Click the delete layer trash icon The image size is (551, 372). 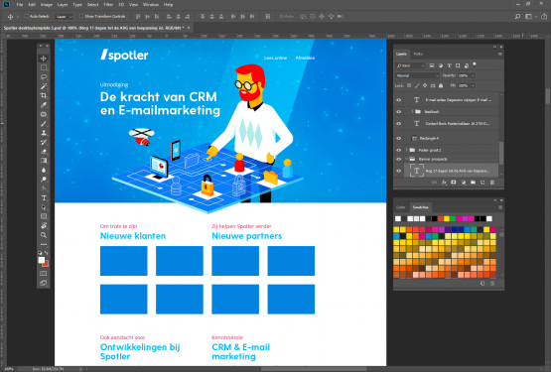pos(492,183)
